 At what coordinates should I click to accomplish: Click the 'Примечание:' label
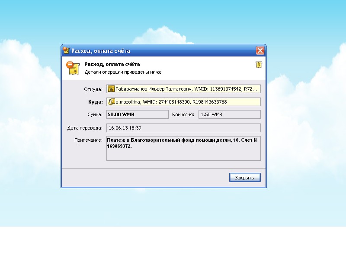88,140
